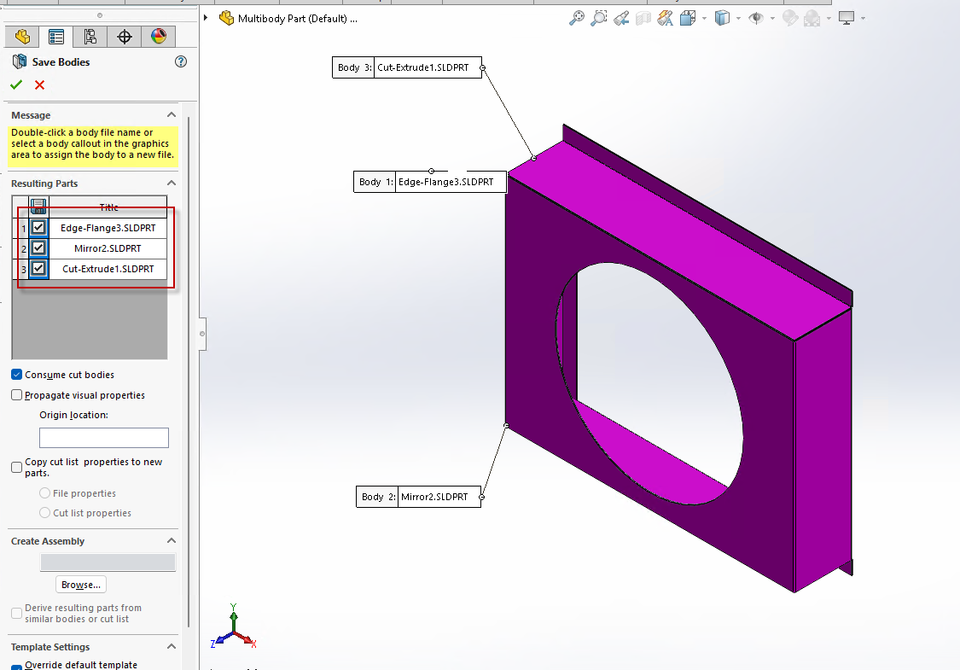
Task: Open the FeatureManager design tree tab
Action: (x=20, y=37)
